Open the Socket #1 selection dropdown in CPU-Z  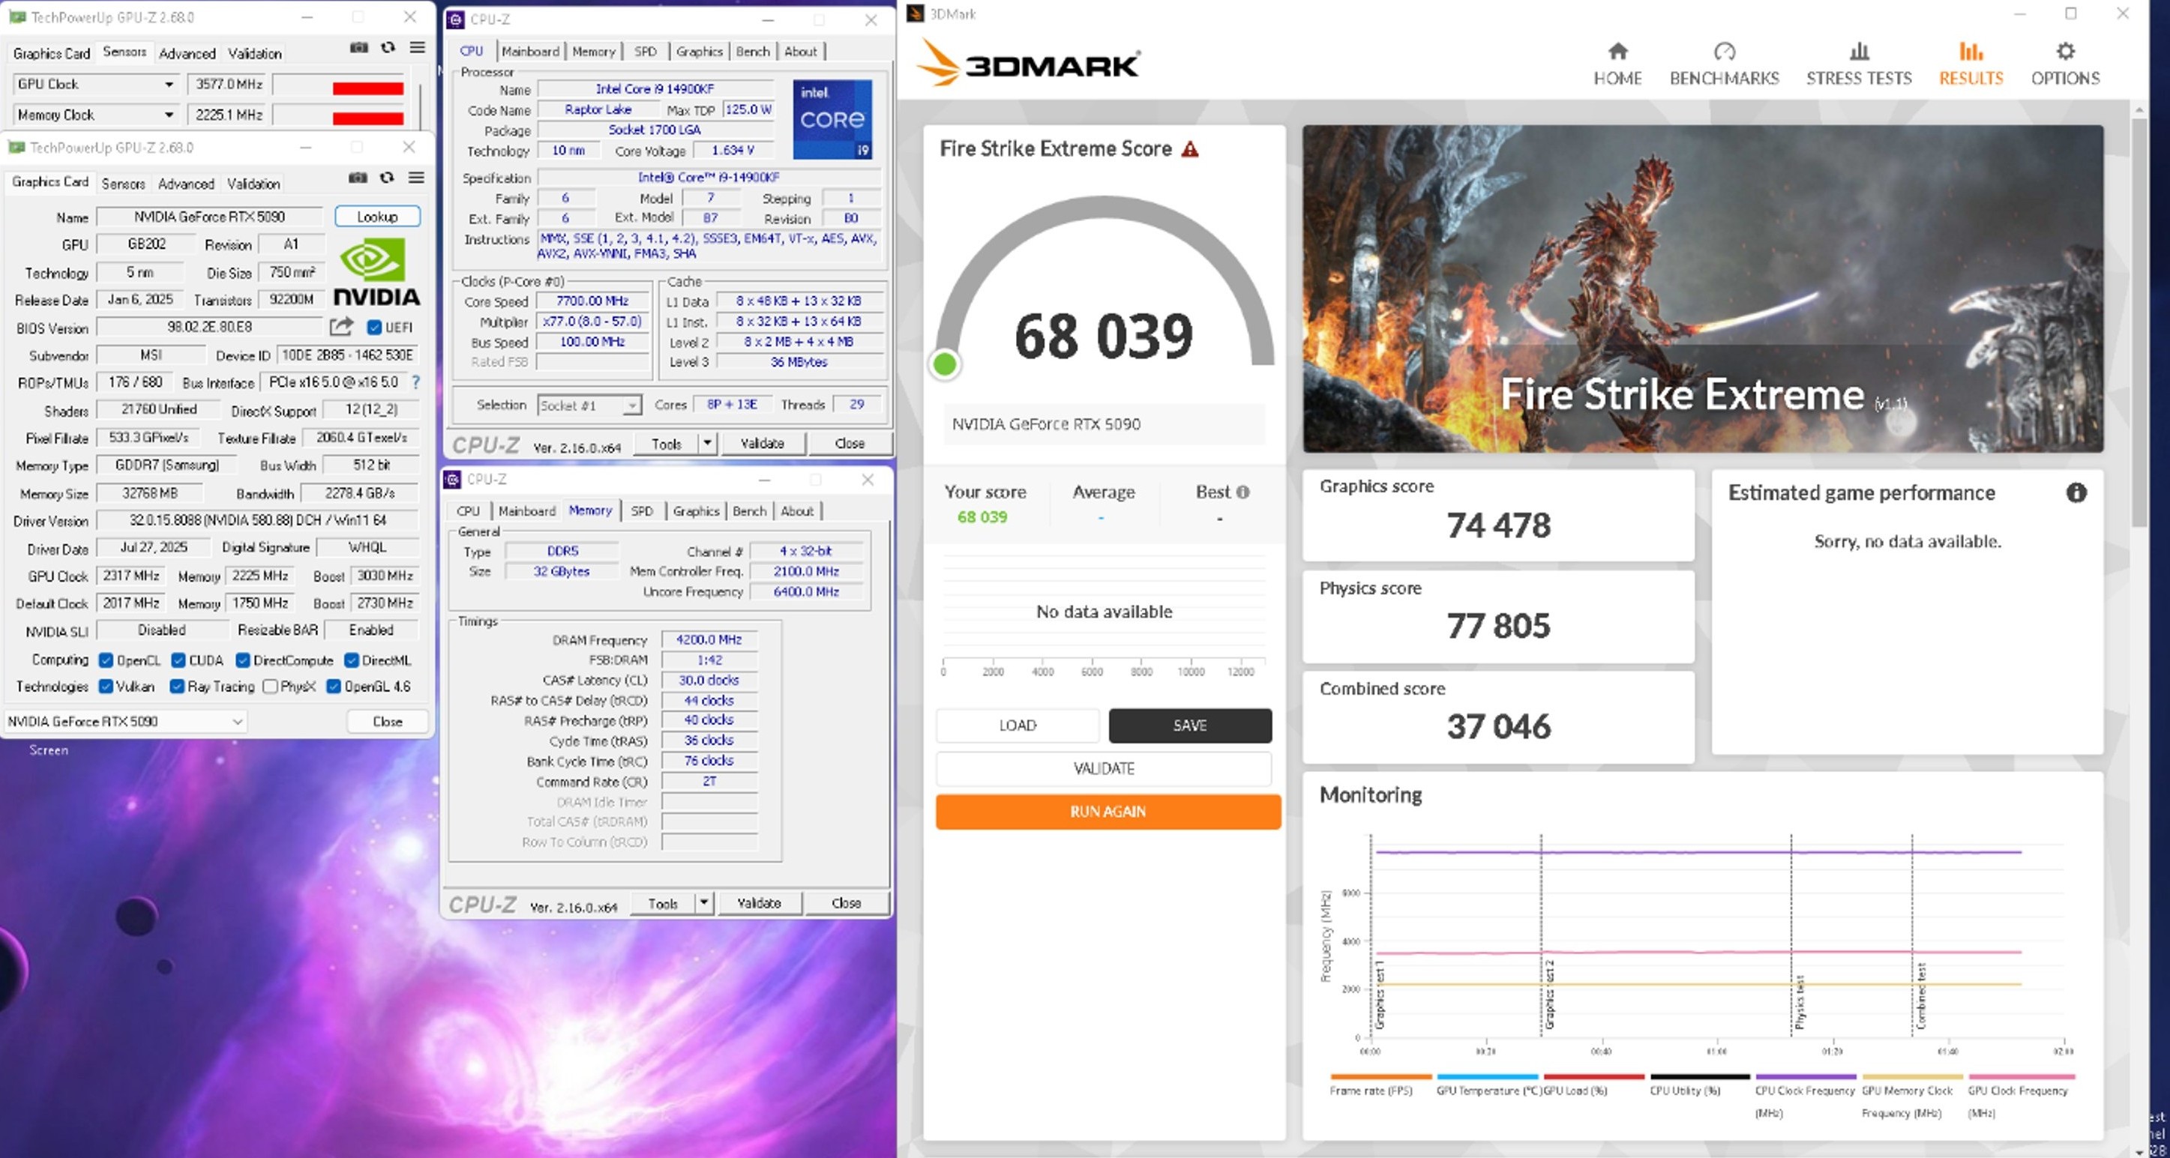click(x=632, y=405)
